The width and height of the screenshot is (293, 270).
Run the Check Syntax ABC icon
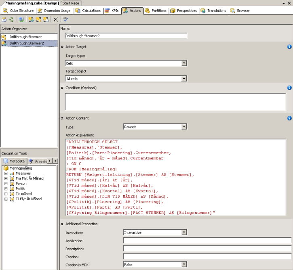[65, 19]
